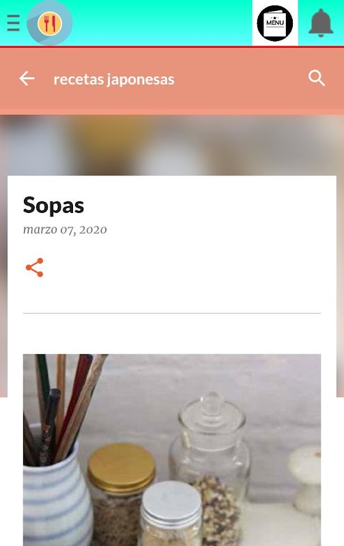Share the Sopas post
344x546 pixels.
[x=35, y=268]
